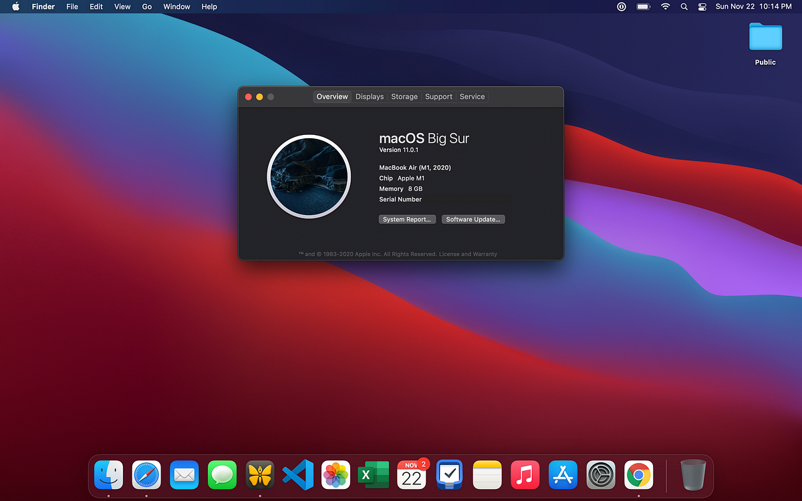Image resolution: width=802 pixels, height=501 pixels.
Task: Open System Preferences from the Dock
Action: point(601,475)
